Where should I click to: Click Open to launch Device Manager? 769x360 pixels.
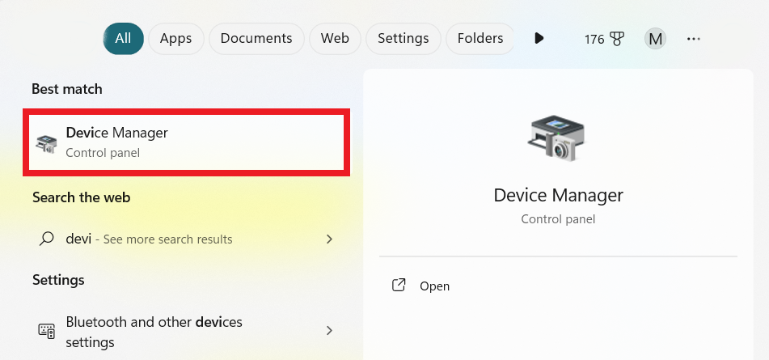coord(434,286)
